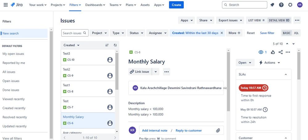Open the Share dropdown in the Issues header
Viewport: 308px width, 140px height.
205,20
